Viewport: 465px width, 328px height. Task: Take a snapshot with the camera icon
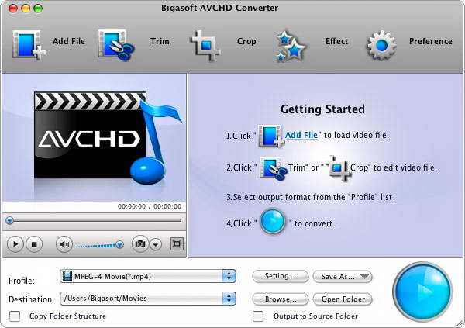pyautogui.click(x=140, y=244)
